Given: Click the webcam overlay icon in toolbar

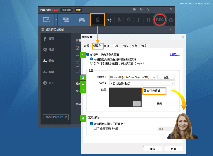Looking at the screenshot, I should [x=98, y=20].
